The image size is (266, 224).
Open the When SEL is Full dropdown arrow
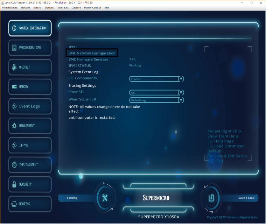(181, 100)
